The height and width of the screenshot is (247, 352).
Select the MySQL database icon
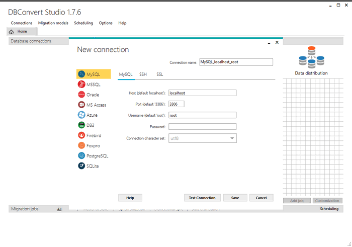81,74
